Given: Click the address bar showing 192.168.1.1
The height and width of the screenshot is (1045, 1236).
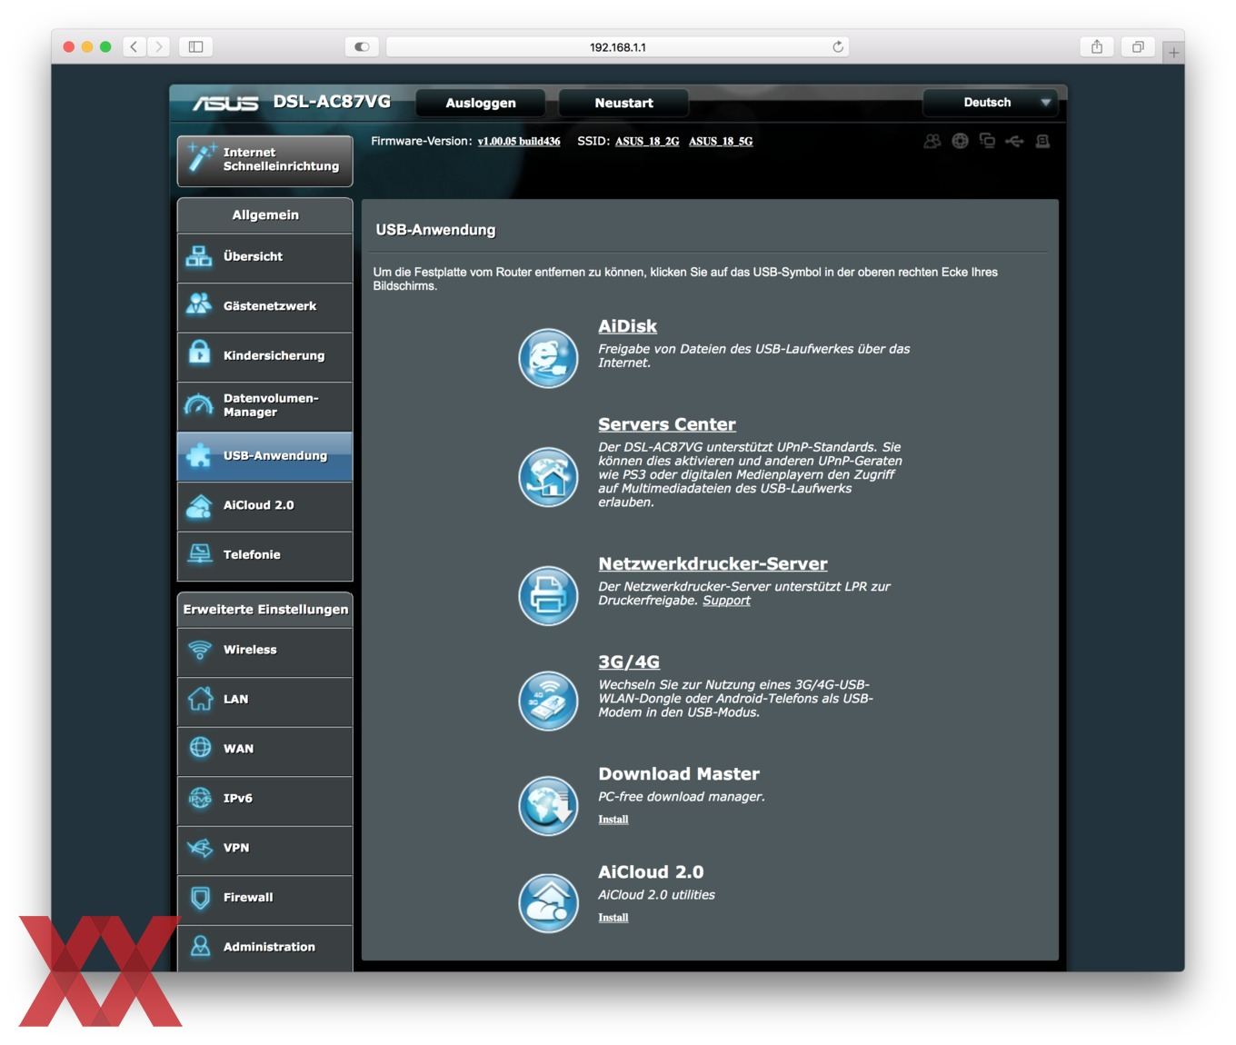Looking at the screenshot, I should (x=618, y=46).
